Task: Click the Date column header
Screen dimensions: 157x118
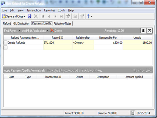Action: [11, 77]
